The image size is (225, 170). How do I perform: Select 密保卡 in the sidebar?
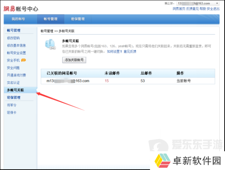12,113
